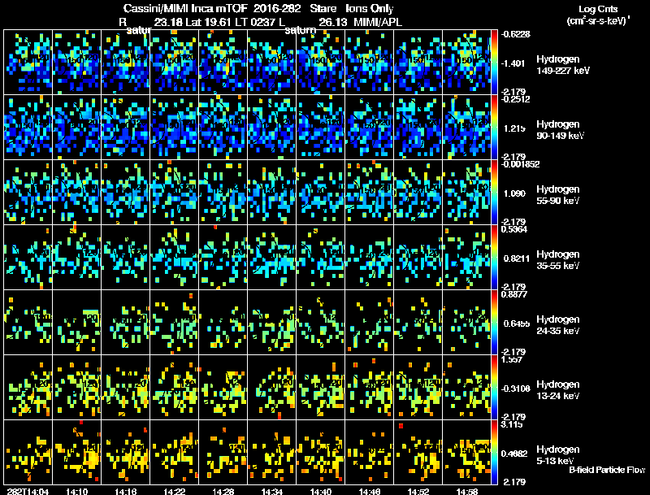Click the 0.6455 colorbar value
Screen dimensions: 650x495
pos(517,323)
